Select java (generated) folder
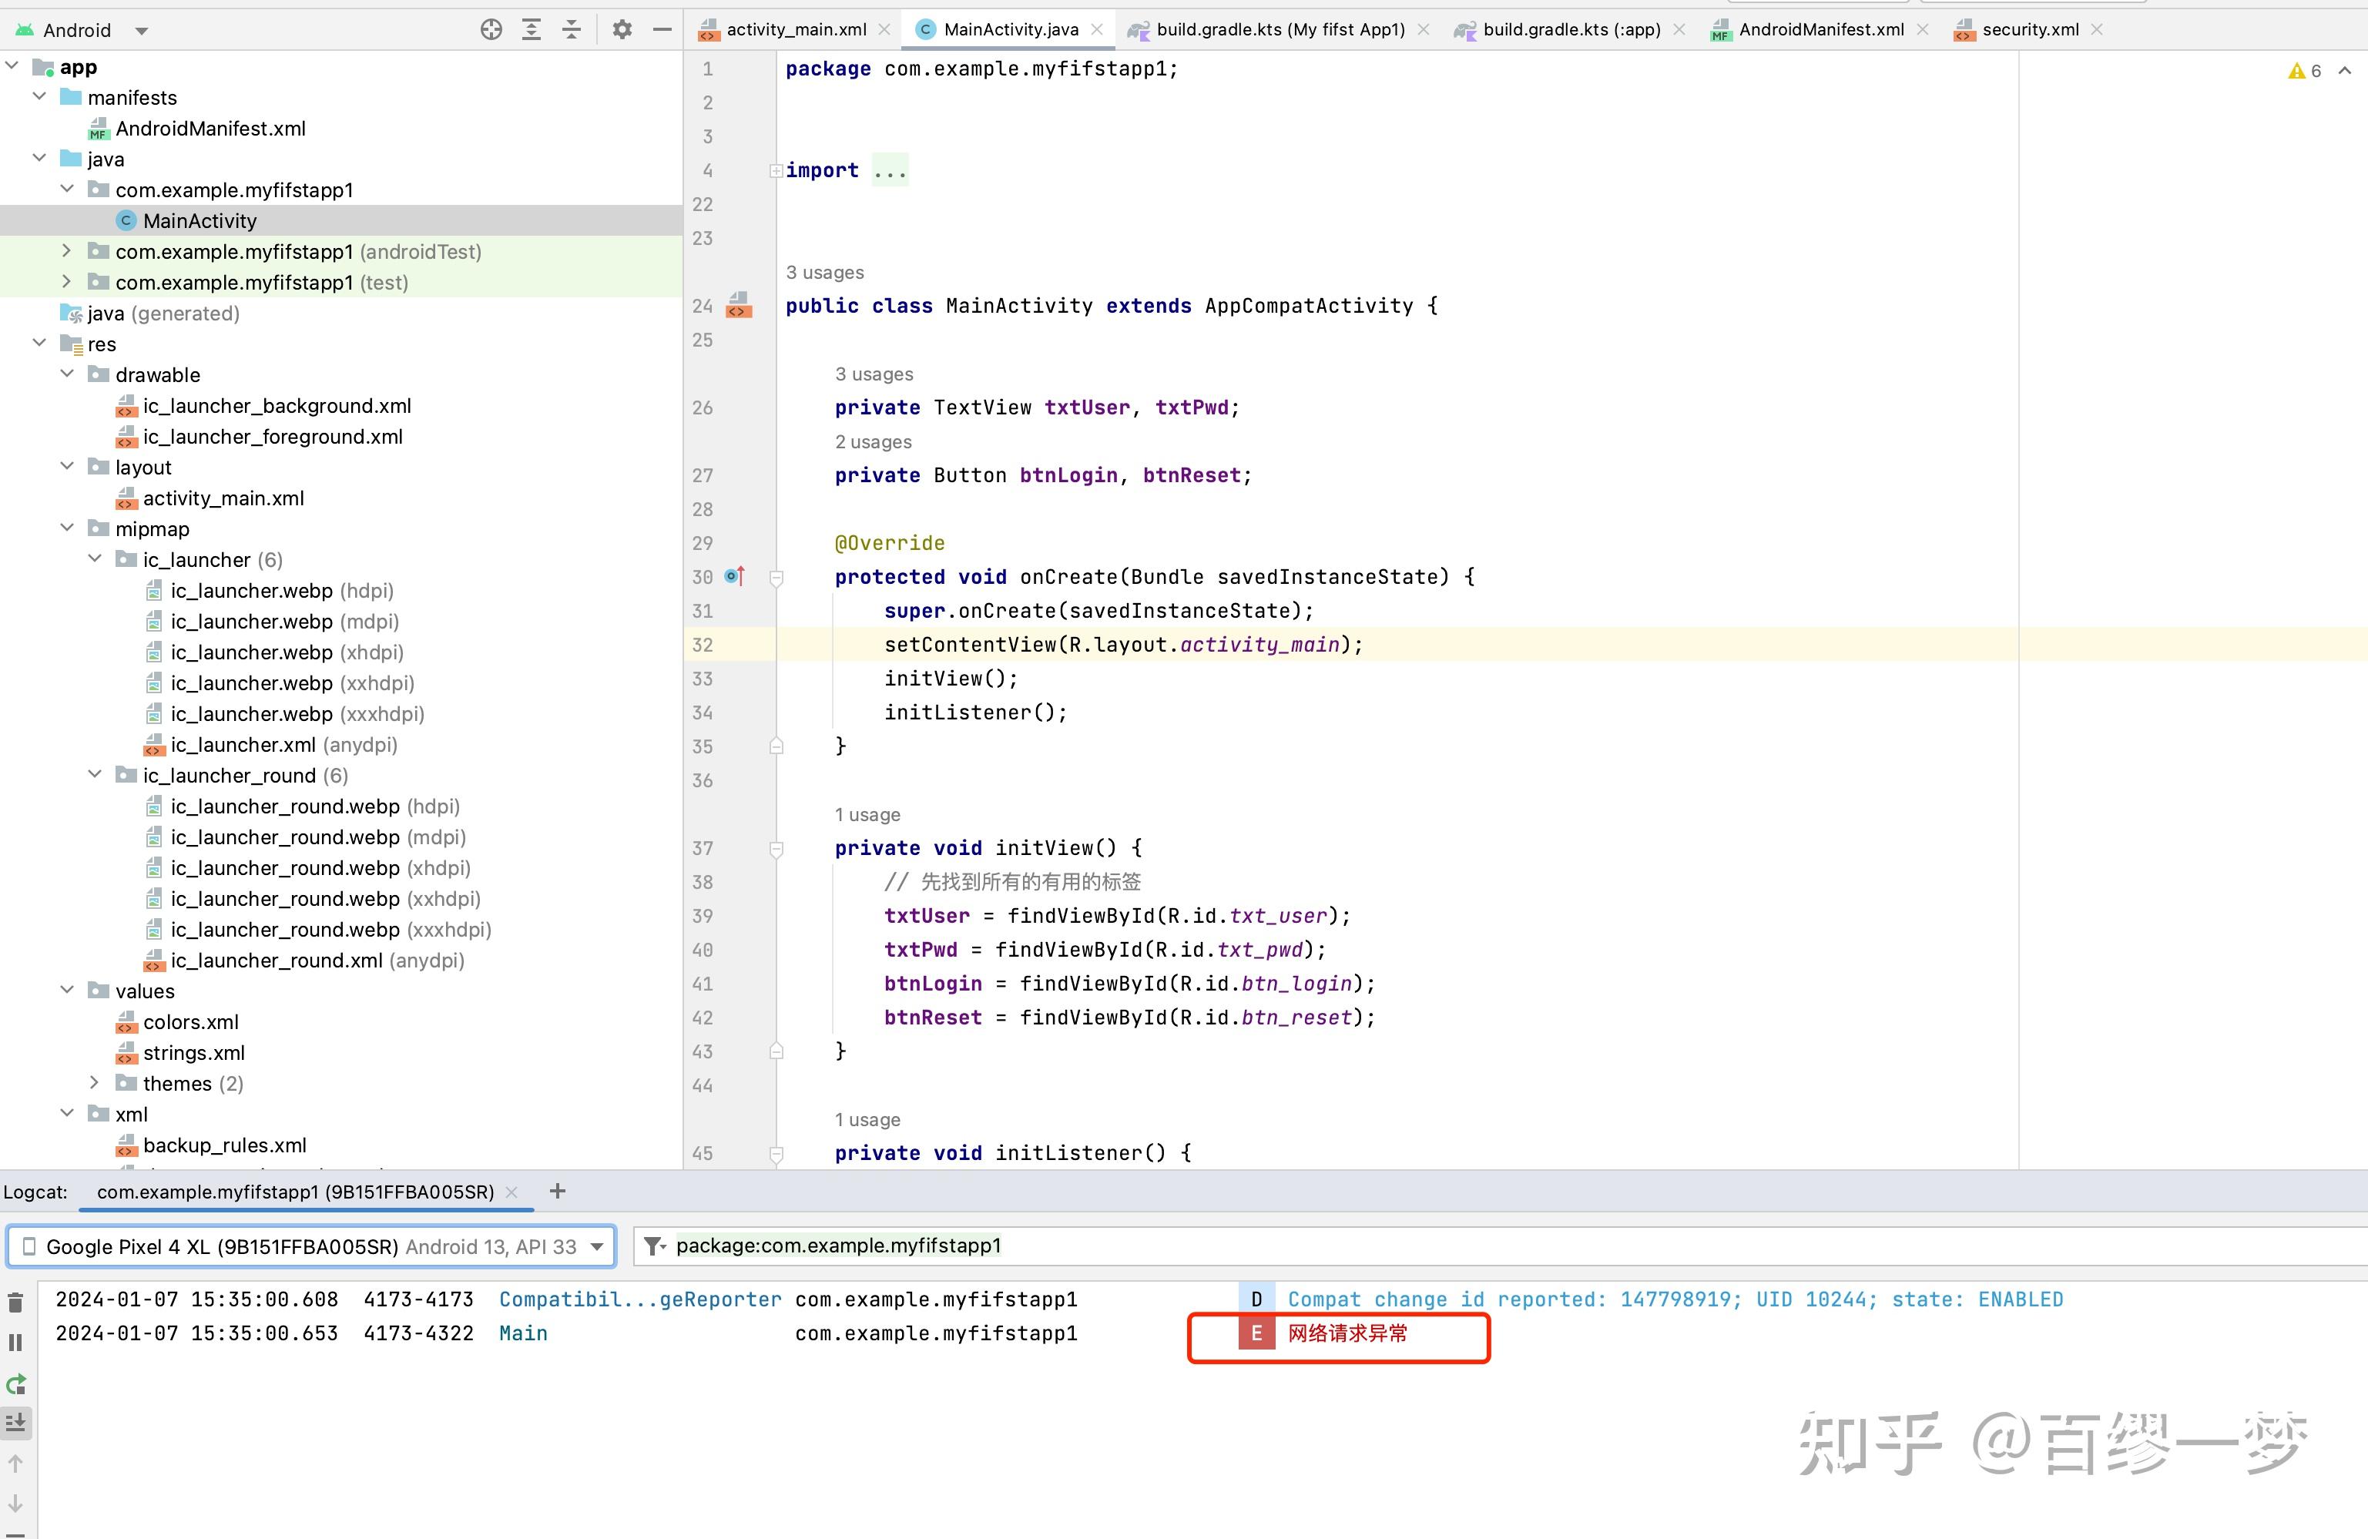 (150, 313)
